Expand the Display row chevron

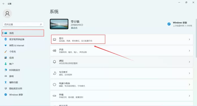[x=189, y=40]
